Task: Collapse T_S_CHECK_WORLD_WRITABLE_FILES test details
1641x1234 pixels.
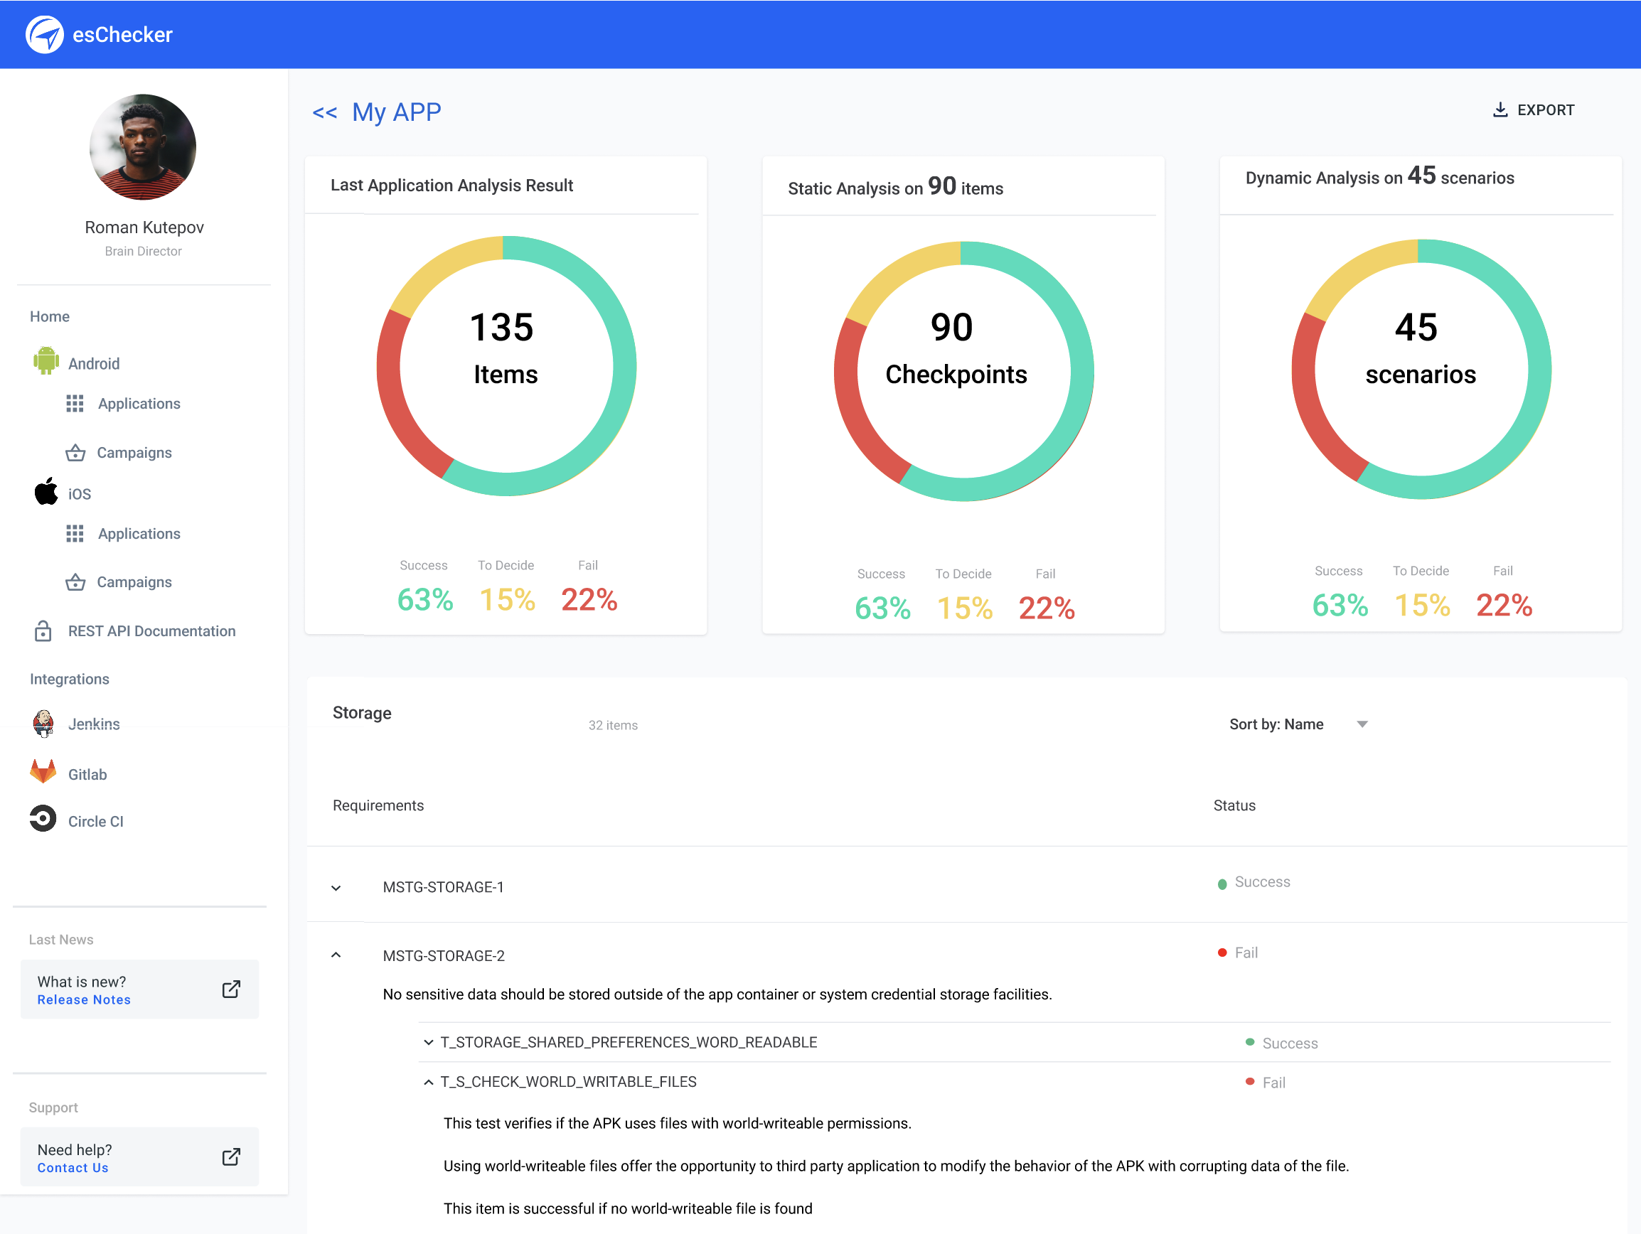Action: click(428, 1082)
